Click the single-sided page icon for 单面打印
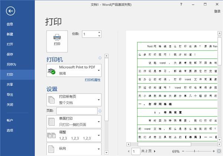Viewport: 223px width, 156px height. click(51, 122)
